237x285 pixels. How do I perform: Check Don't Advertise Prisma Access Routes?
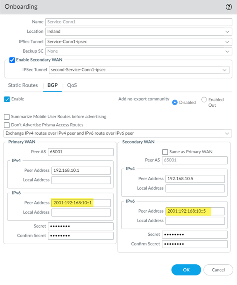tap(7, 125)
